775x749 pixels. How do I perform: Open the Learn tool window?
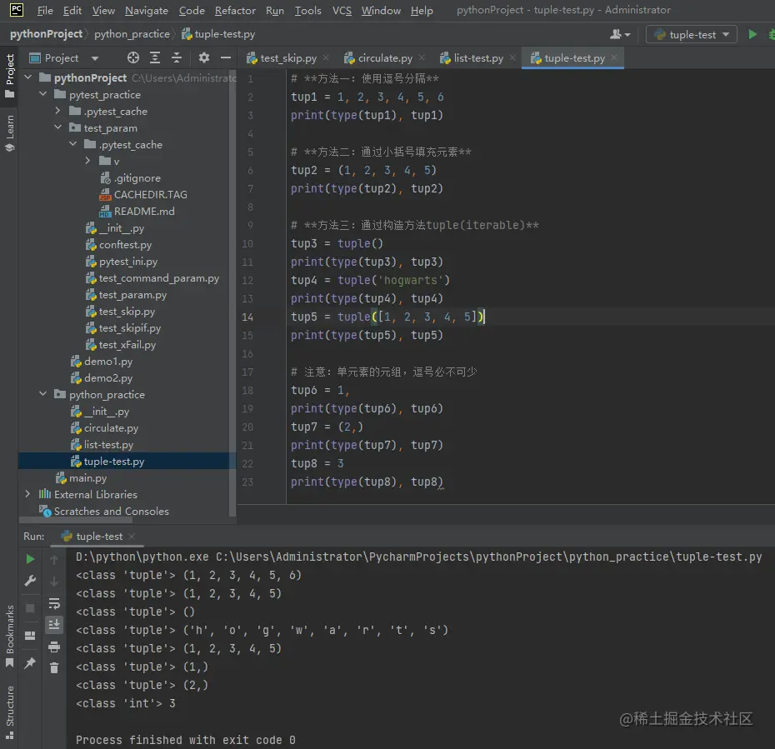[9, 133]
